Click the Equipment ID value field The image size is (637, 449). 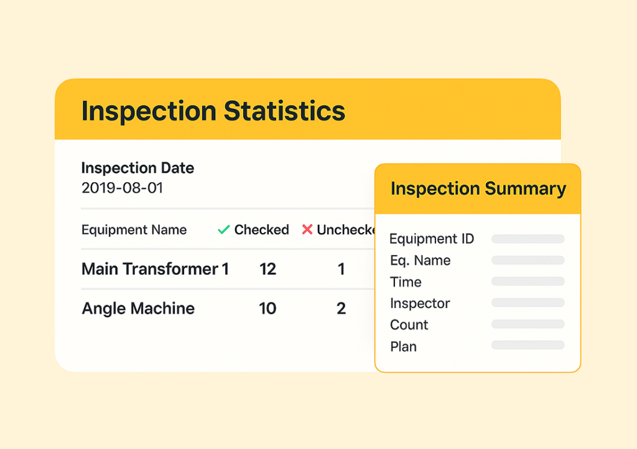tap(528, 239)
